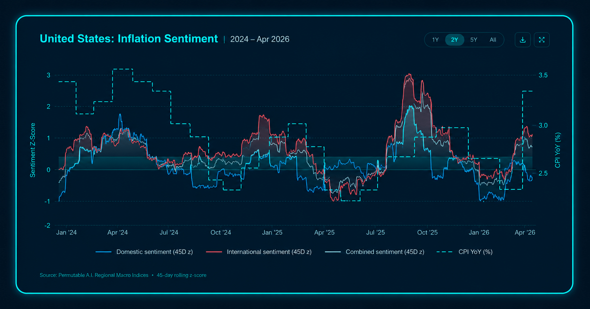Click the 45-day rolling z-score footnote
Image resolution: width=590 pixels, height=309 pixels.
181,275
